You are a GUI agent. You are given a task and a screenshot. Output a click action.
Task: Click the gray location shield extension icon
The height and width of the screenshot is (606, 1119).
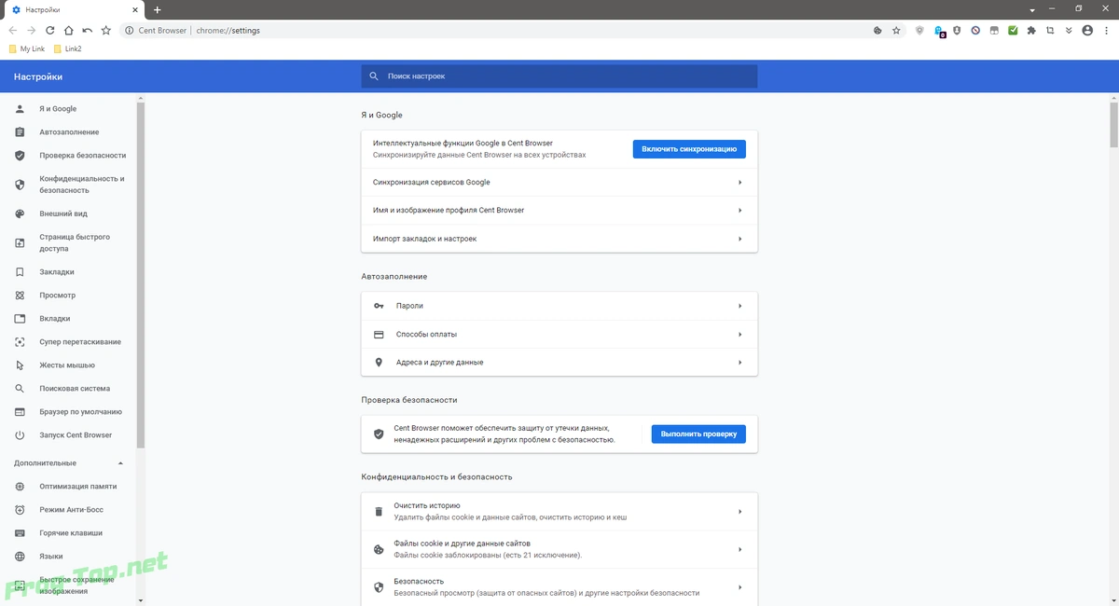pos(919,30)
